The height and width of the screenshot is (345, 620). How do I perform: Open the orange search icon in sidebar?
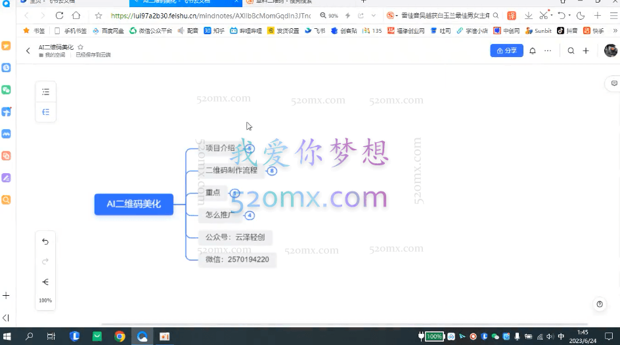(6, 200)
